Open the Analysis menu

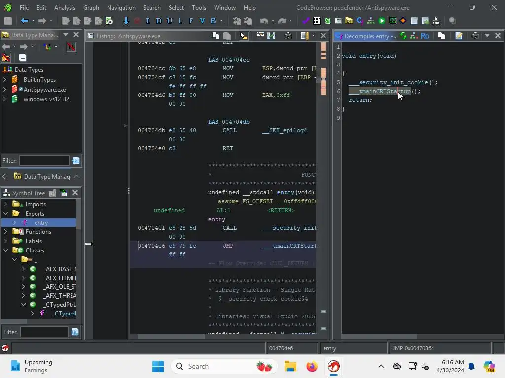click(65, 8)
